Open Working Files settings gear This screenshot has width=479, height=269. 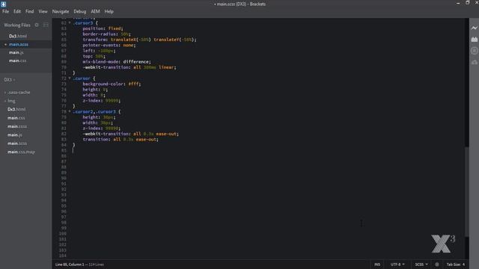(x=37, y=25)
